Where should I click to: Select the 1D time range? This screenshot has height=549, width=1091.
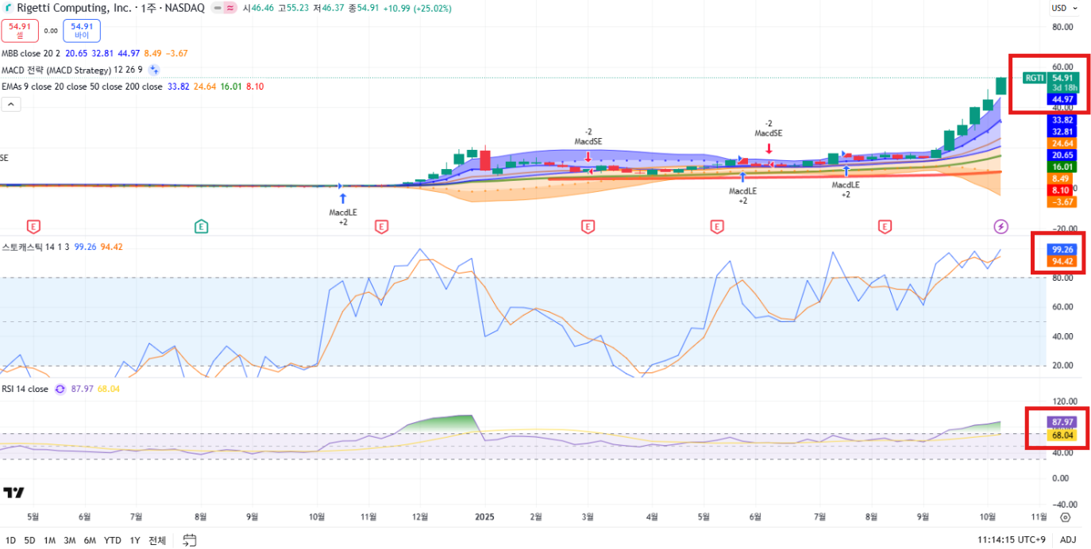pos(10,540)
